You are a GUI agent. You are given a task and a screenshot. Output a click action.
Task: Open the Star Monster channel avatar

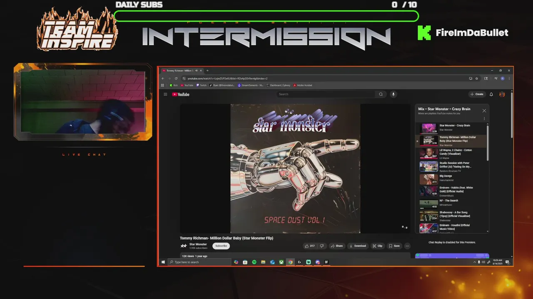[x=184, y=246]
